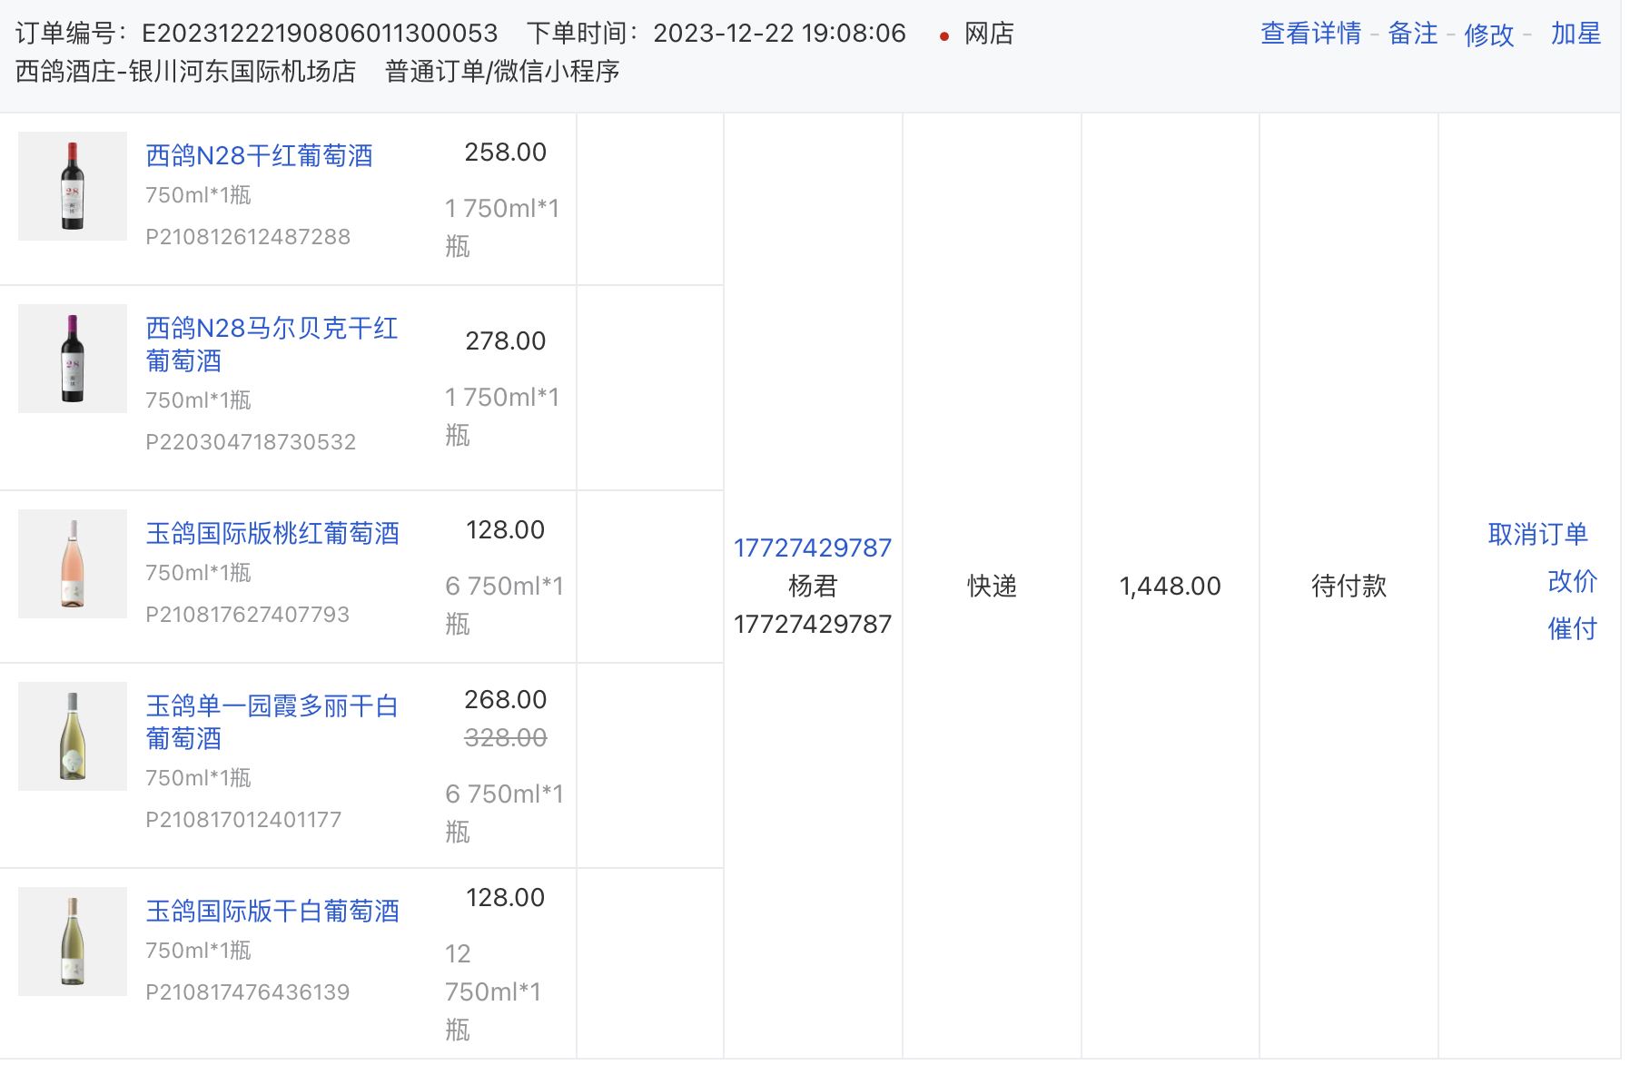The height and width of the screenshot is (1075, 1640).
Task: Select the order number E20231222190806011300053
Action: point(320,34)
